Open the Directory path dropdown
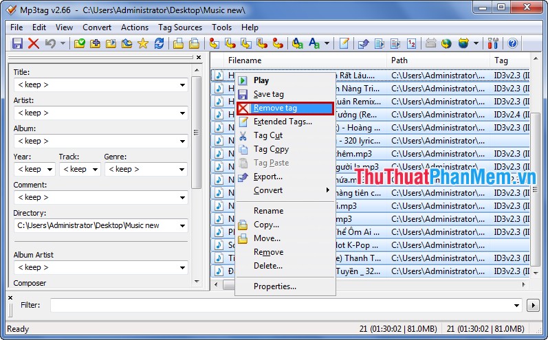Image resolution: width=548 pixels, height=340 pixels. tap(182, 226)
